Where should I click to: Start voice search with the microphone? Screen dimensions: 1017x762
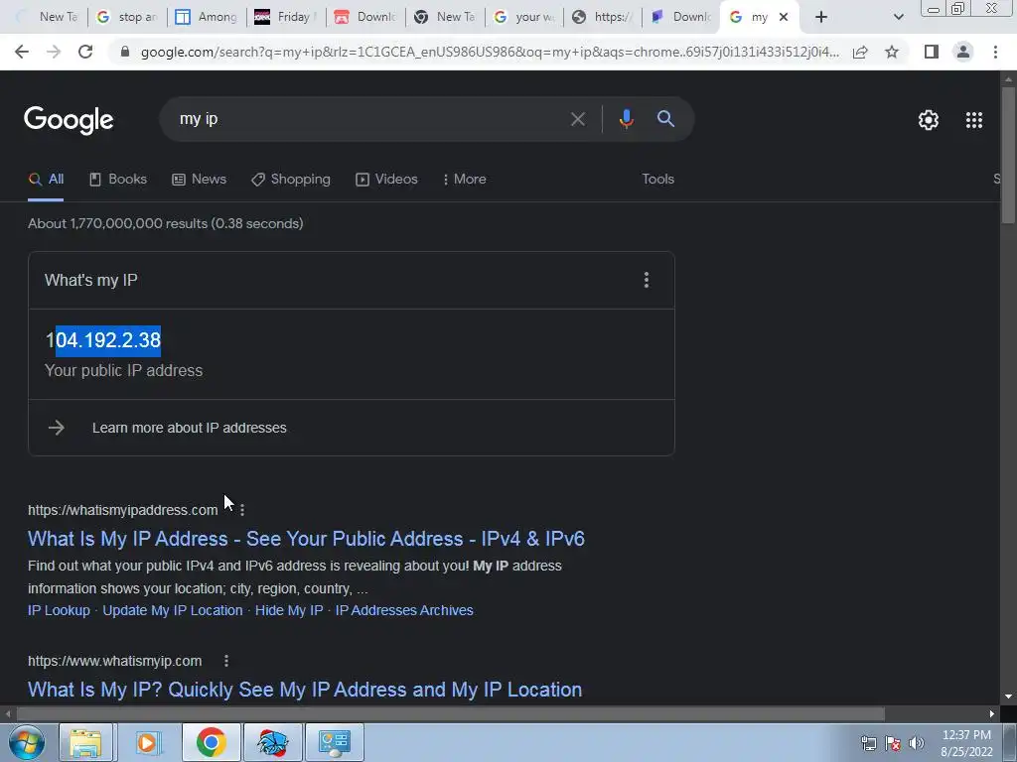(x=626, y=119)
